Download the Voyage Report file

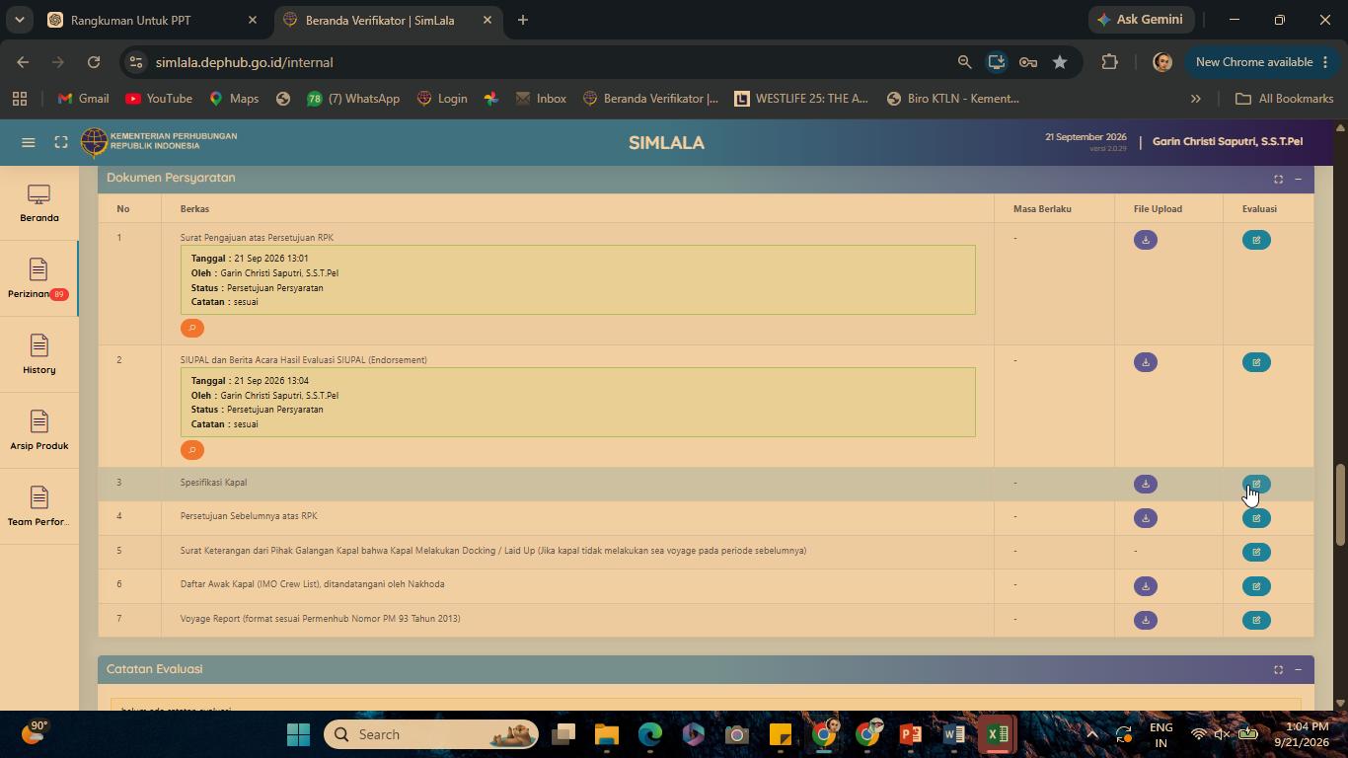[x=1145, y=621]
